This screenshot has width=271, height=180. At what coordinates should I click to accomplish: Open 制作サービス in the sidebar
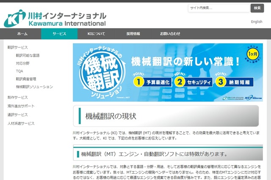point(17,98)
